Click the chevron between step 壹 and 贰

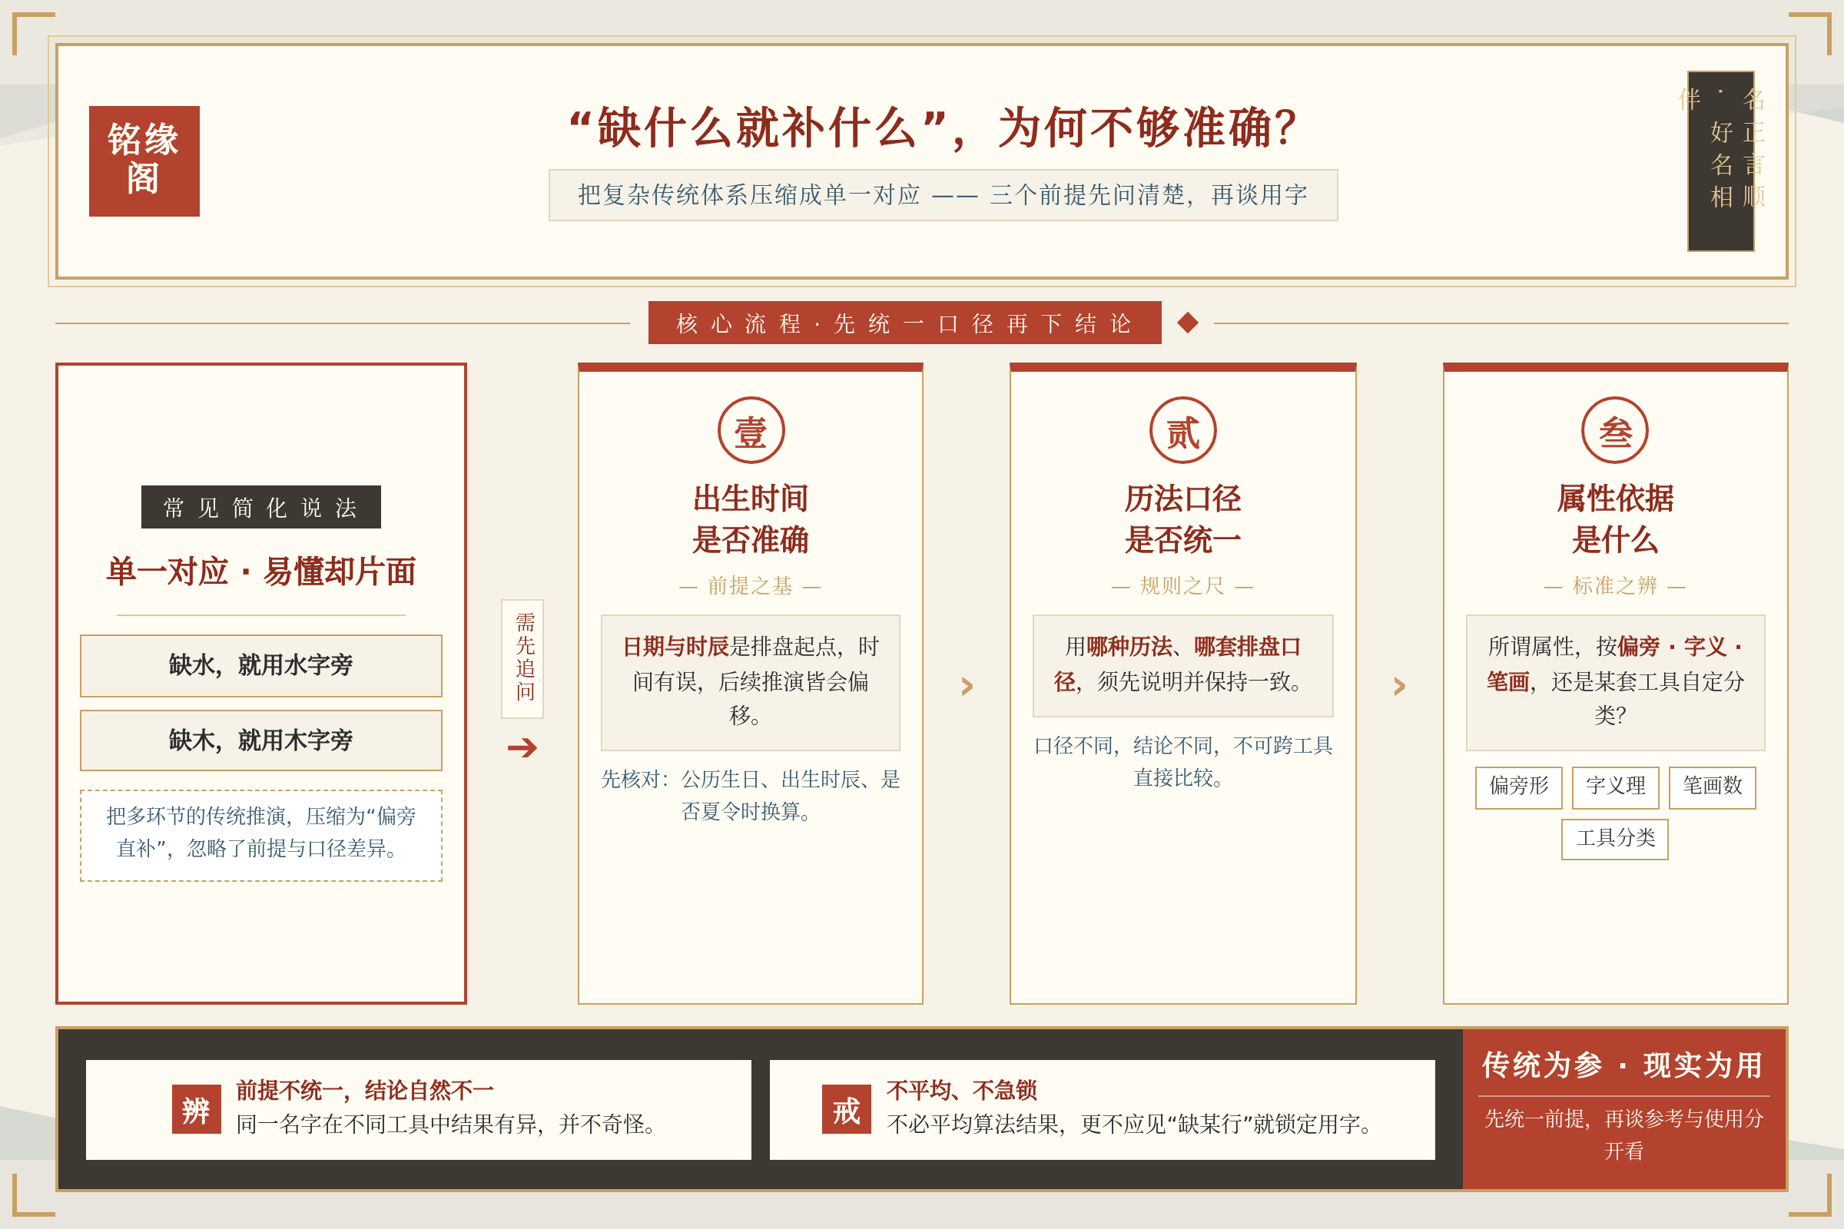[x=967, y=687]
